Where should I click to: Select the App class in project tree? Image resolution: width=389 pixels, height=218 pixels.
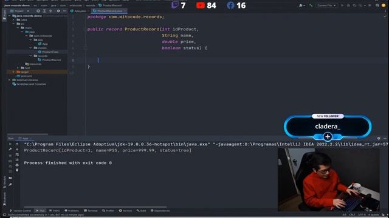tap(43, 44)
